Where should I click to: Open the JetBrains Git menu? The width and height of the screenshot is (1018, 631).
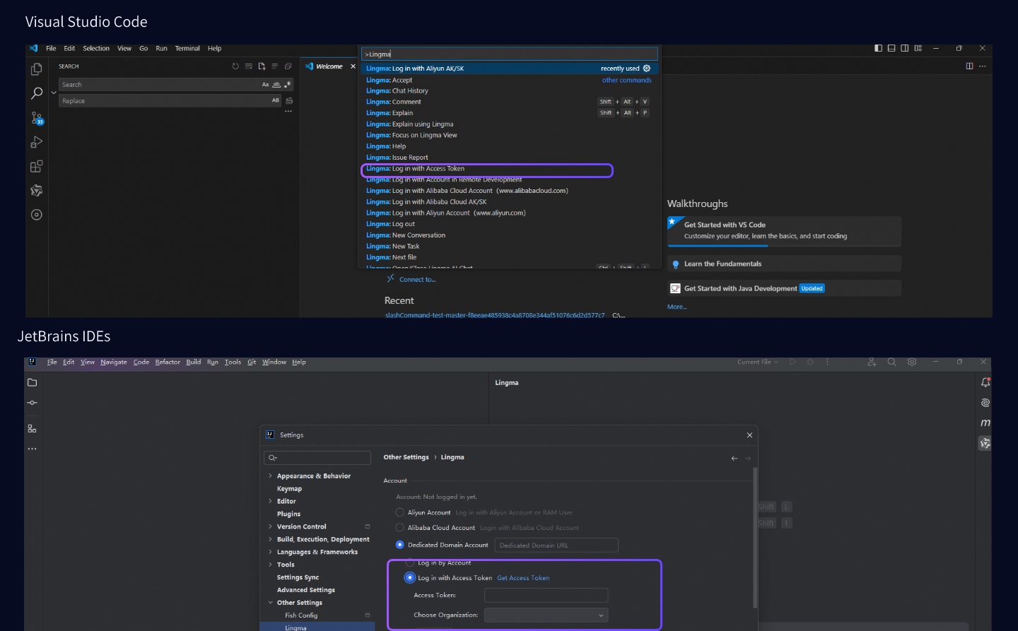(x=252, y=362)
